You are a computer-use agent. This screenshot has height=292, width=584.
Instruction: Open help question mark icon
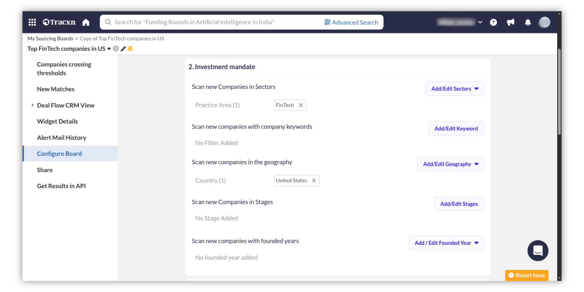493,22
